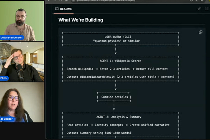Click the "Output: WikipediaSearchResult" line
210x140 pixels.
120,77
